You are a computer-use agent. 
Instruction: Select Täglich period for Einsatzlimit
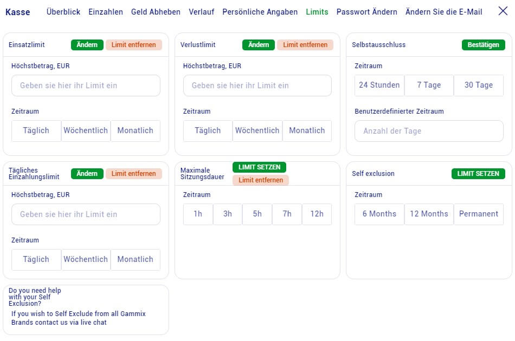(x=36, y=130)
